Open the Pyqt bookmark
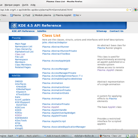Image resolution: width=138 pixels, height=138 pixels. [x=27, y=15]
